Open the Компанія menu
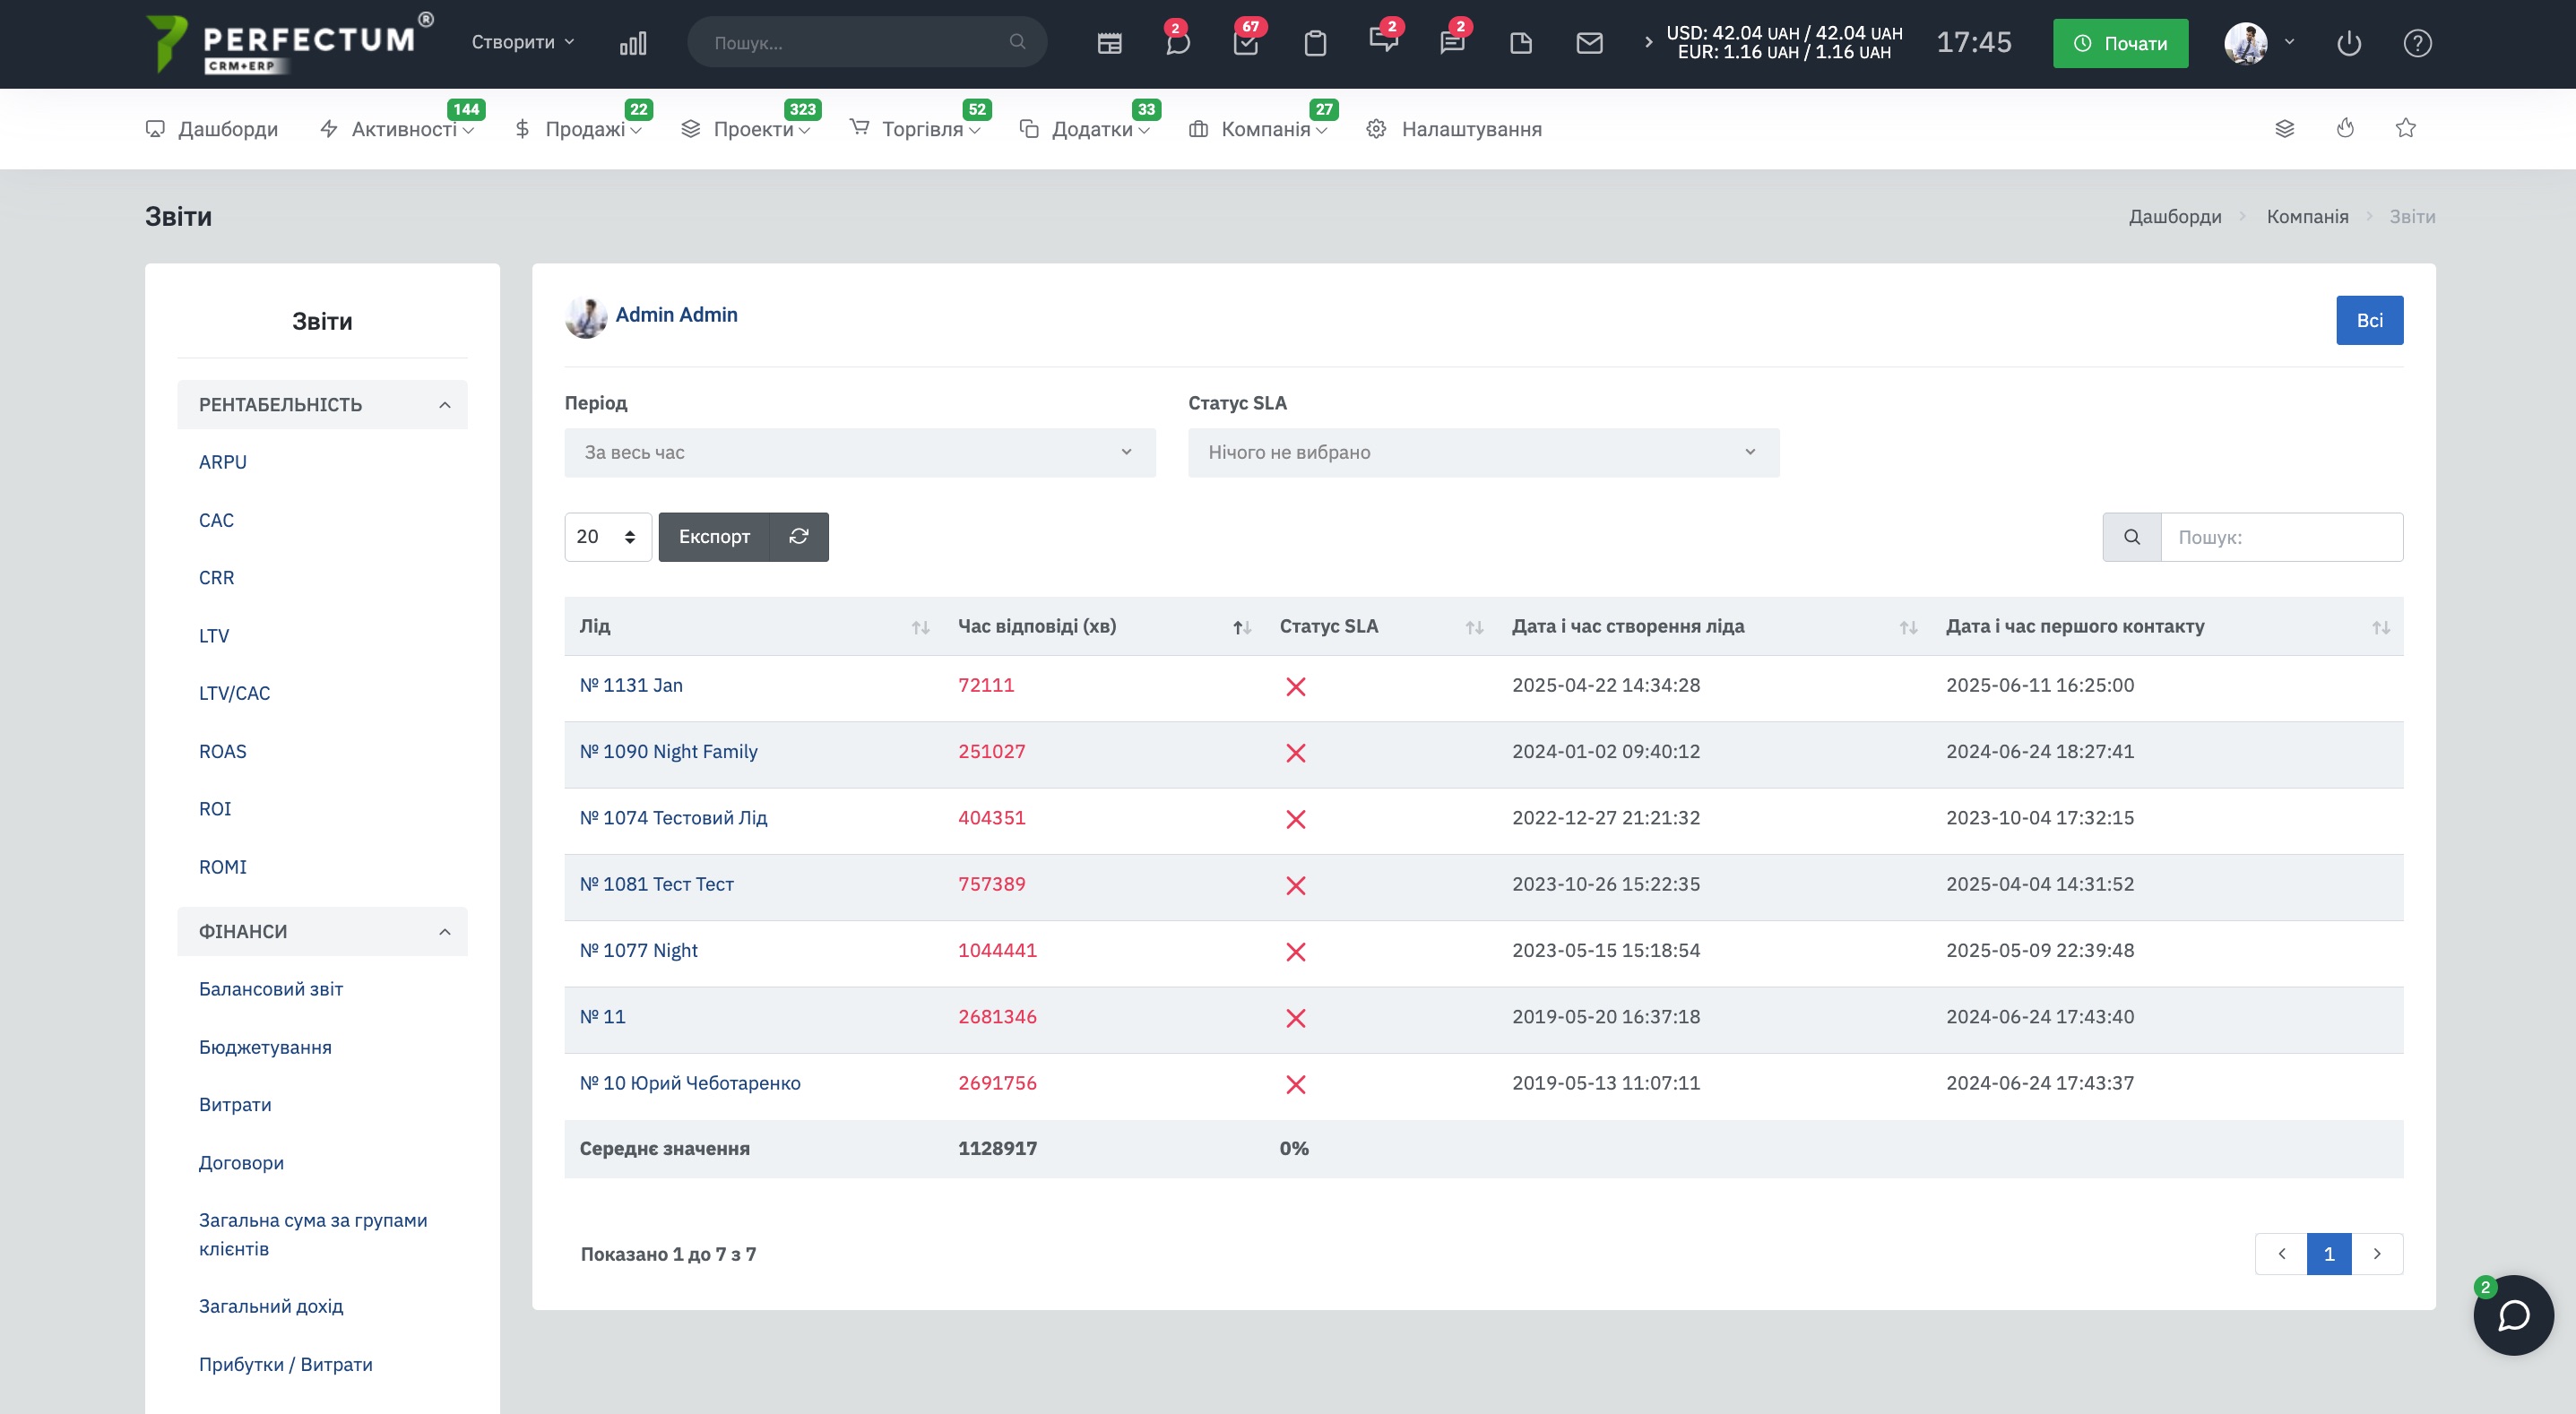 (x=1265, y=129)
